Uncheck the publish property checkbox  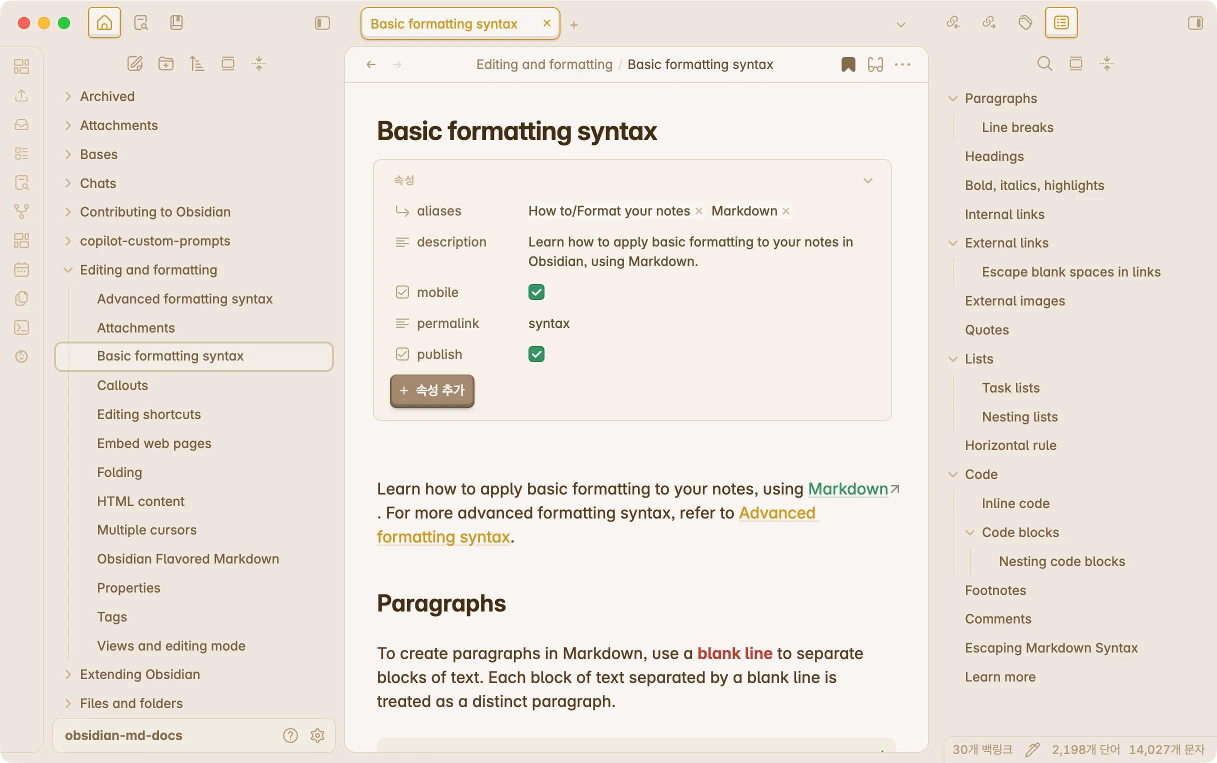tap(536, 354)
